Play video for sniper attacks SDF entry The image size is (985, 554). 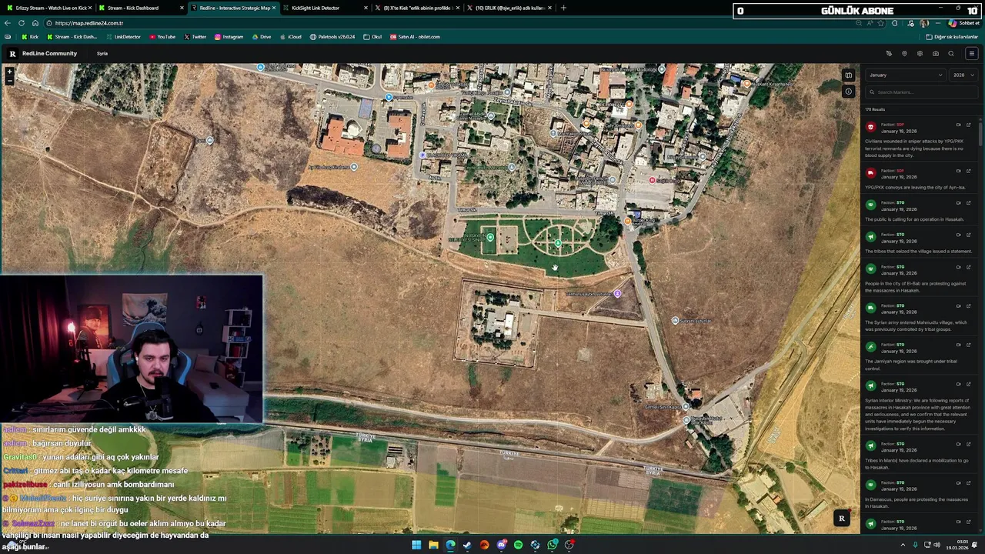pyautogui.click(x=959, y=125)
